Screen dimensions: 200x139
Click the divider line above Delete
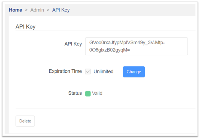tap(105, 109)
